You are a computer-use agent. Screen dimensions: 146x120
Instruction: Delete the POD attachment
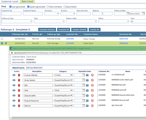19,90
